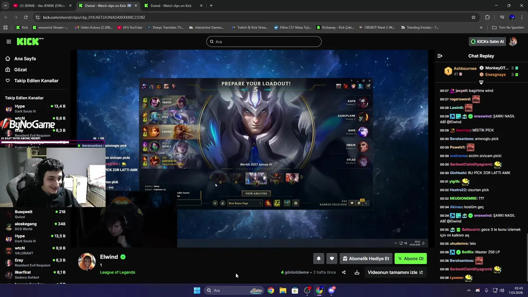The image size is (528, 297).
Task: Open the Kick hamburger sidebar menu
Action: [9, 42]
